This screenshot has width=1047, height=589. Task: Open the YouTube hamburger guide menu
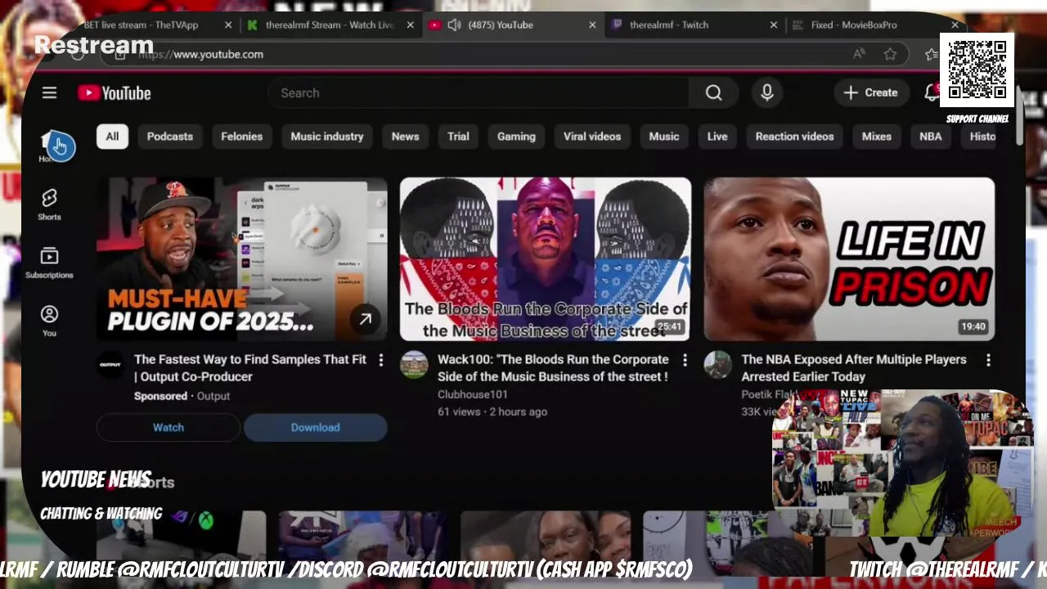pyautogui.click(x=49, y=93)
